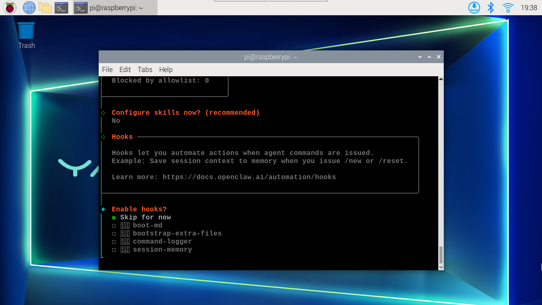Close the terminal window
This screenshot has height=305, width=542.
(x=439, y=57)
